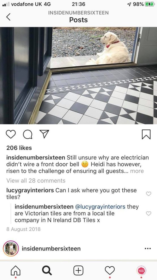Tap the back arrow in the header
This screenshot has width=157, height=280.
8,17
